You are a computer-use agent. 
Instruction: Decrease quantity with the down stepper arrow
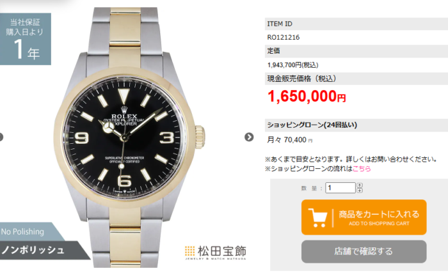(x=360, y=190)
